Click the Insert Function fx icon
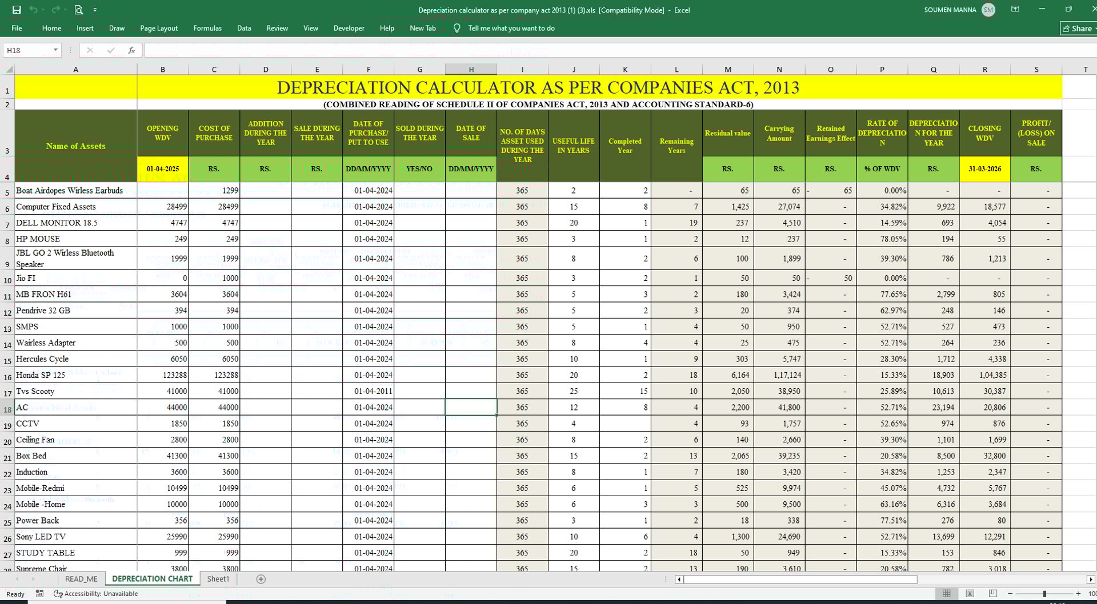Screen dimensions: 1097x604 pyautogui.click(x=131, y=50)
